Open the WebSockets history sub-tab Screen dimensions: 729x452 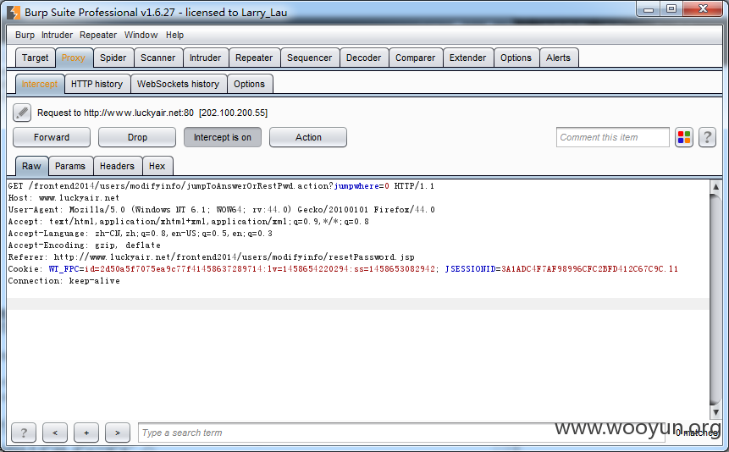(178, 84)
